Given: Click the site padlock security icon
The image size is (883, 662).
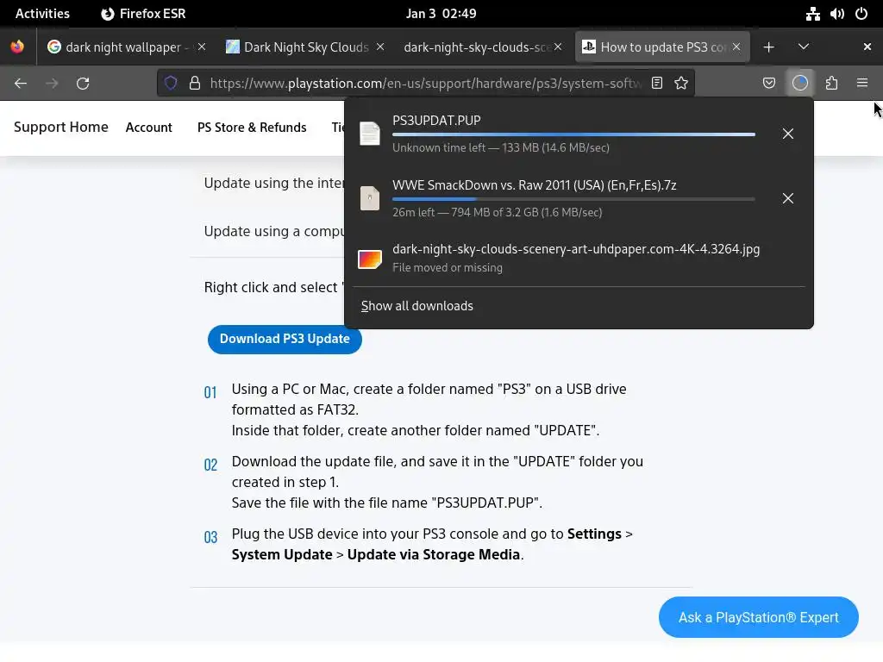Looking at the screenshot, I should 195,84.
